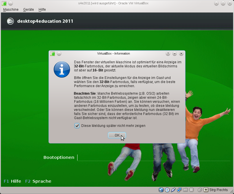Click the network adapter status icon

click(179, 190)
